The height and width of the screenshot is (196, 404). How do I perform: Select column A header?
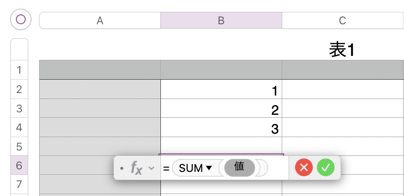click(100, 20)
